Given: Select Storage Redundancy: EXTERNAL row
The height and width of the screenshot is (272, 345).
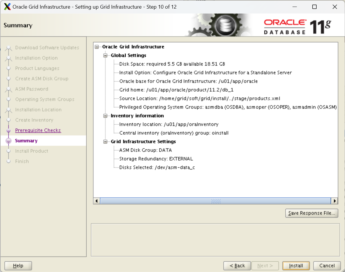Looking at the screenshot, I should 156,159.
